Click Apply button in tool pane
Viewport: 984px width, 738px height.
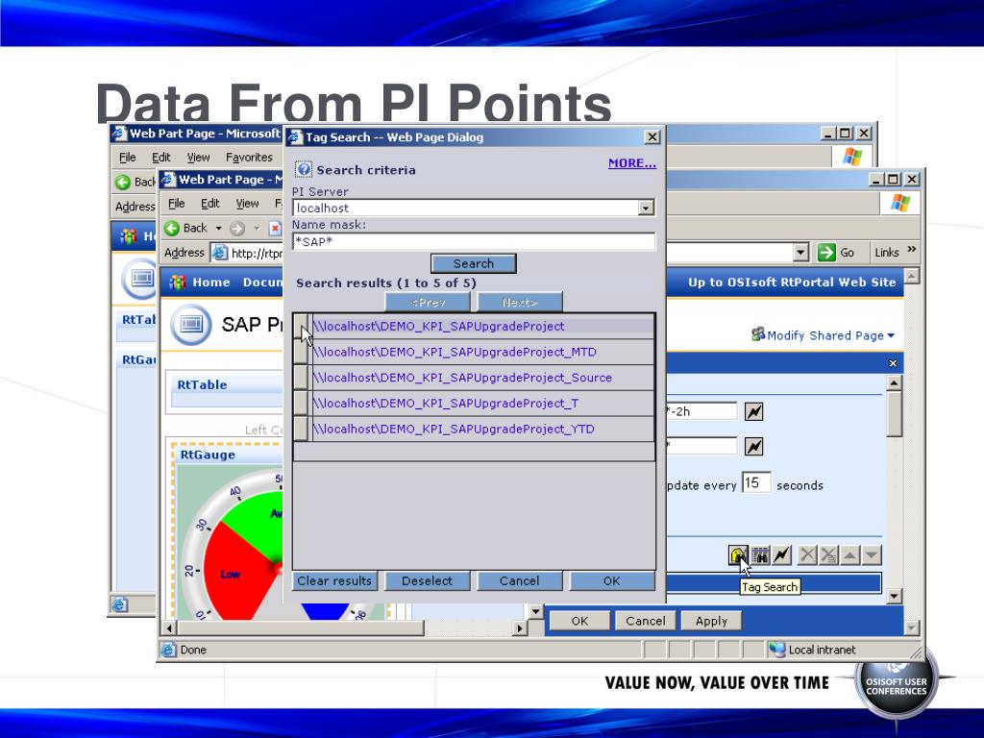click(711, 621)
